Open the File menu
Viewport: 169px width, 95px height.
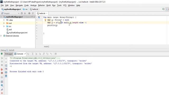tap(2, 5)
